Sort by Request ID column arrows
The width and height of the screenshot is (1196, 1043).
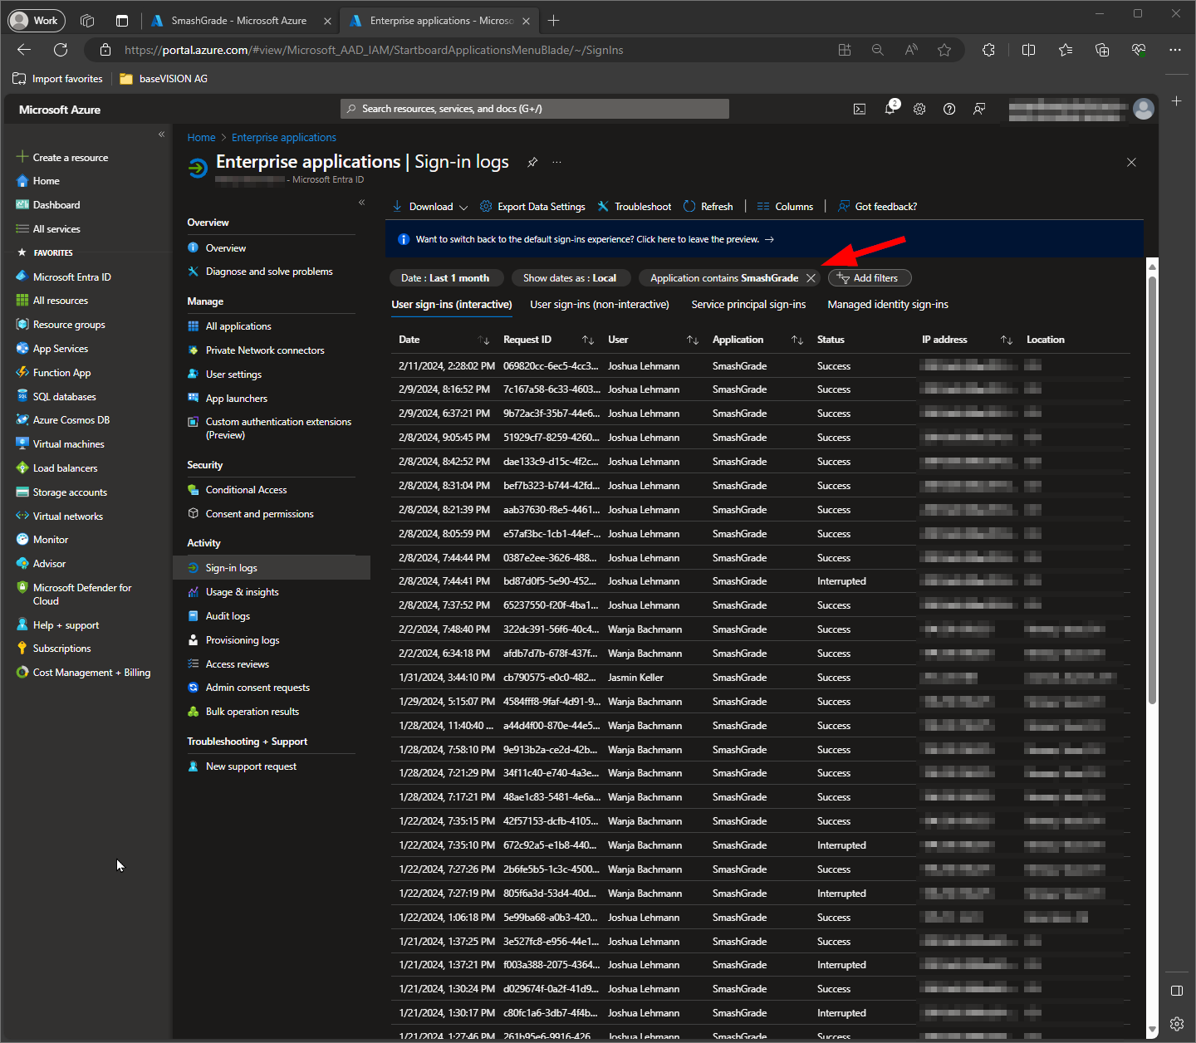[x=588, y=340]
